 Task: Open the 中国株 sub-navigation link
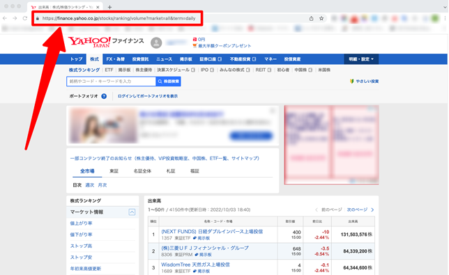[x=303, y=70]
